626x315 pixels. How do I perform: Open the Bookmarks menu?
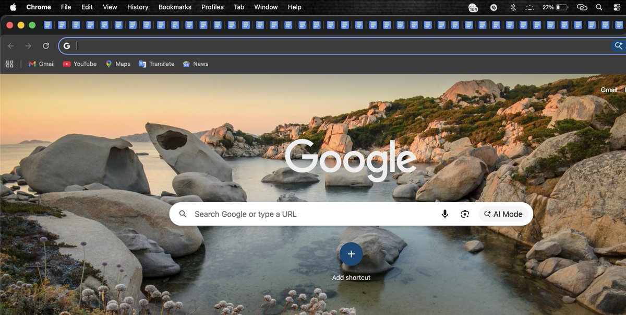(175, 7)
